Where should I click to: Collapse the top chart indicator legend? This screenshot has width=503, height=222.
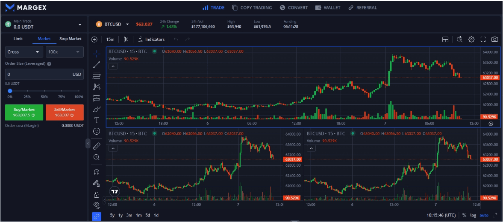[113, 66]
